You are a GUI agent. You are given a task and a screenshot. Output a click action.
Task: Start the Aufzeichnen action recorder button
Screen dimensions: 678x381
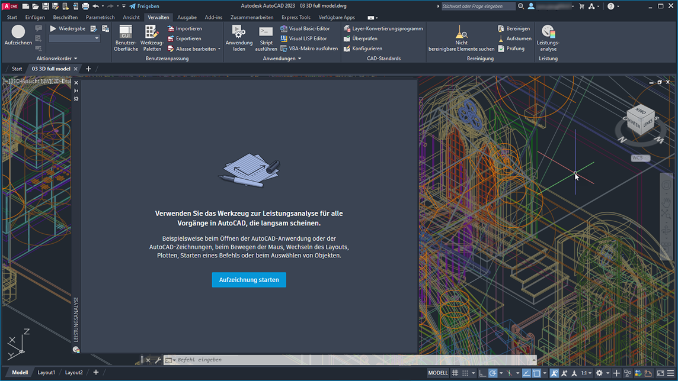click(x=18, y=35)
